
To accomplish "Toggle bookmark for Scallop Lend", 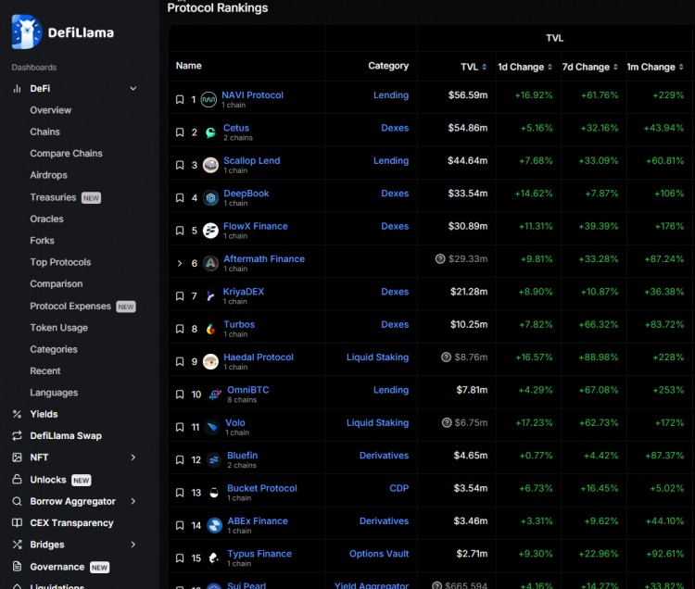I will click(x=180, y=166).
